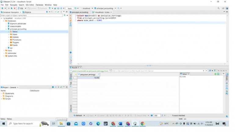This screenshot has width=235, height=132.
Task: Click the toolbar search magnifier icon
Action: (219, 8)
